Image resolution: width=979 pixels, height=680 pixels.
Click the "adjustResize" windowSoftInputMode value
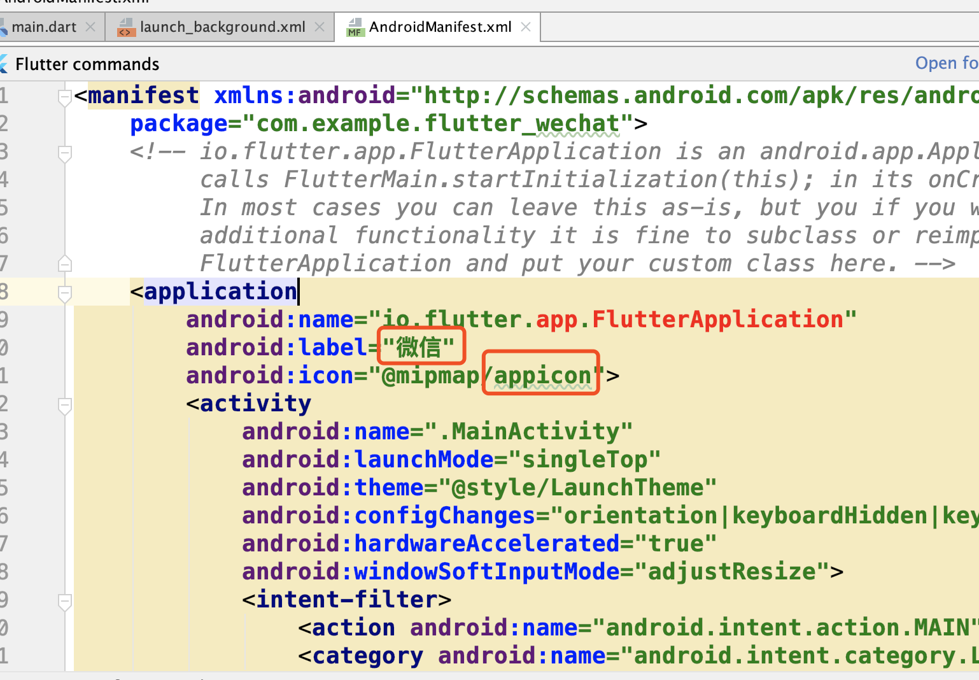point(732,572)
